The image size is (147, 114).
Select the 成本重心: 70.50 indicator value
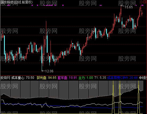(x=23, y=78)
